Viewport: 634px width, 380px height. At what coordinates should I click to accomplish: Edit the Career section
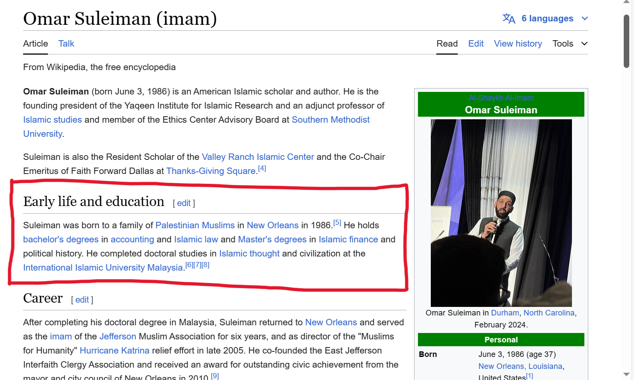coord(82,300)
